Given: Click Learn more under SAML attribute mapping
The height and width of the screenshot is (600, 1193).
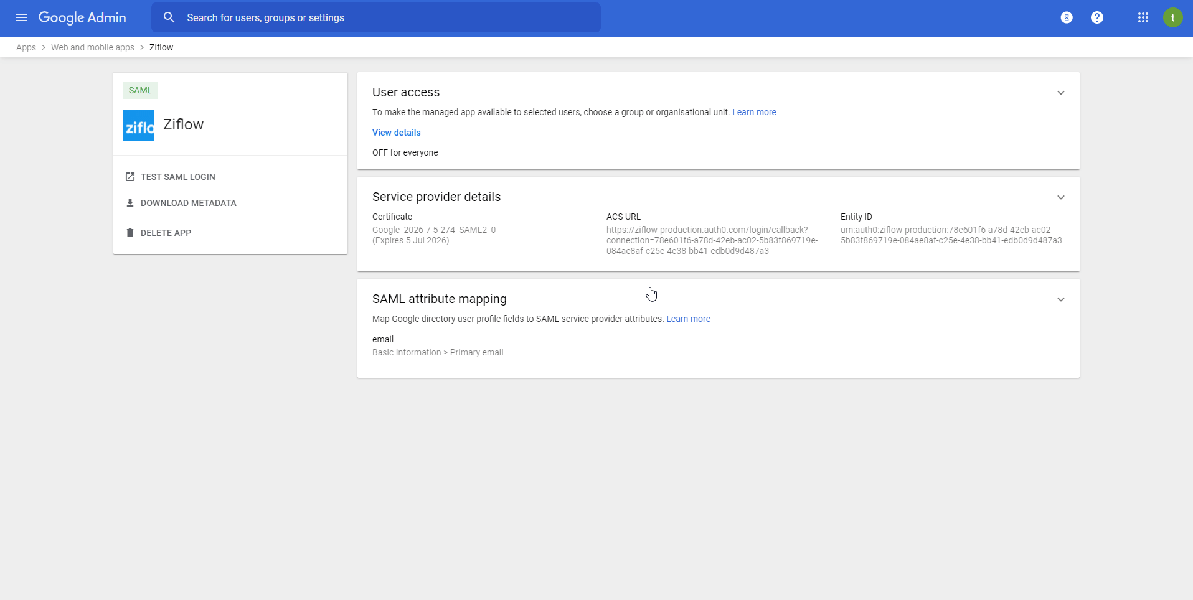Looking at the screenshot, I should coord(688,319).
